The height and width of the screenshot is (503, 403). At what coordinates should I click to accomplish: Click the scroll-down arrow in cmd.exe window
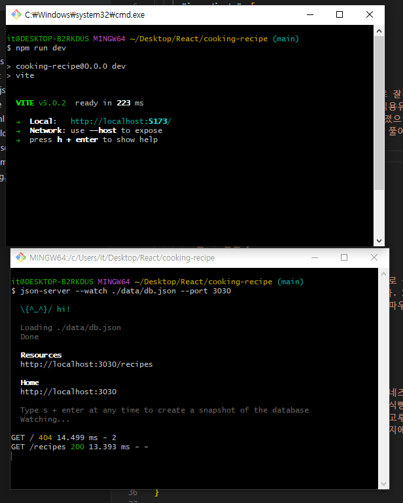tap(379, 240)
